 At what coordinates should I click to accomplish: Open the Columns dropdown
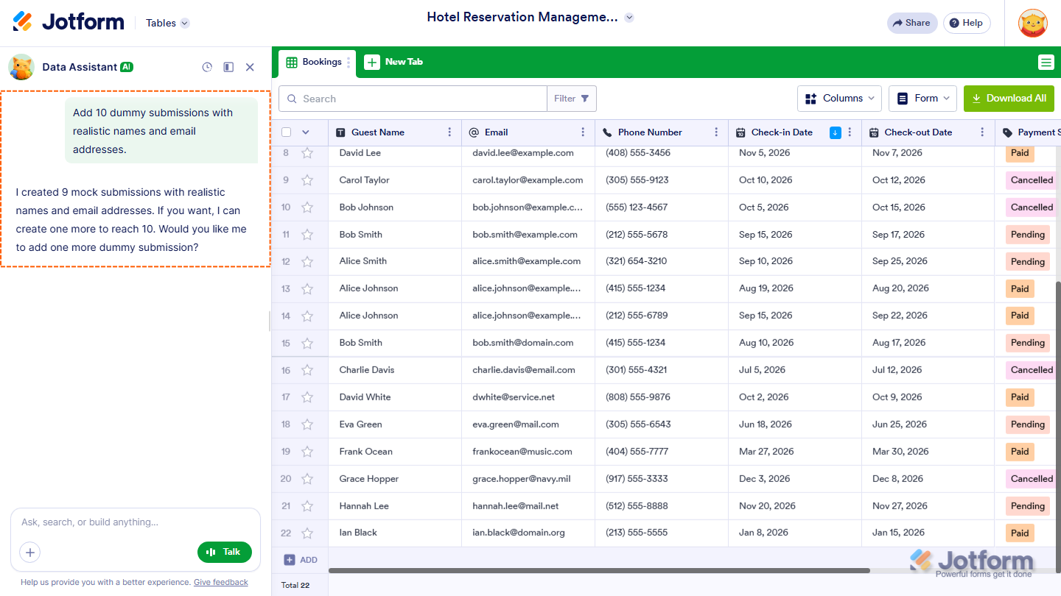click(x=840, y=99)
